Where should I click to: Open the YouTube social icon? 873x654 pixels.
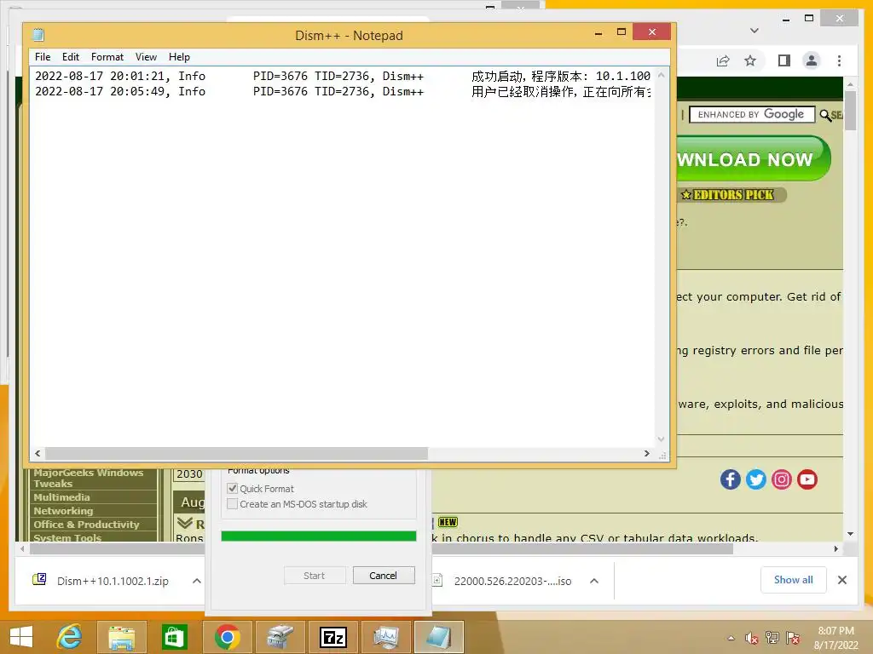pyautogui.click(x=807, y=479)
